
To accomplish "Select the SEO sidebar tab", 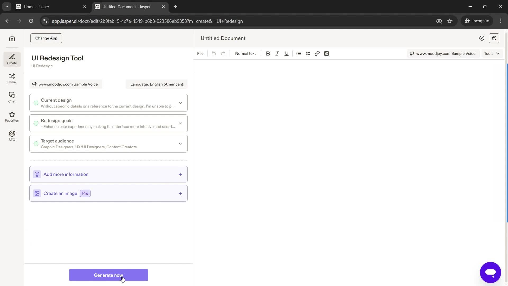I will tap(12, 136).
